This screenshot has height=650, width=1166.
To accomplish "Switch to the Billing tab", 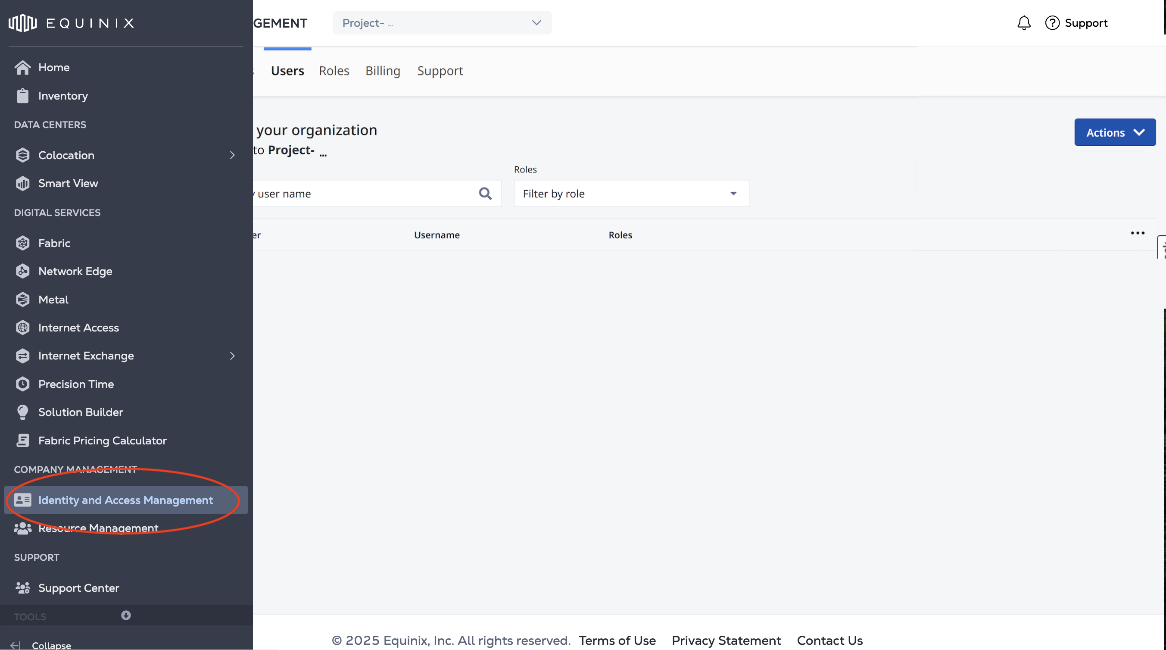I will 383,71.
